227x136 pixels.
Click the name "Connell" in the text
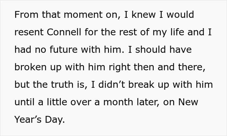pos(64,32)
